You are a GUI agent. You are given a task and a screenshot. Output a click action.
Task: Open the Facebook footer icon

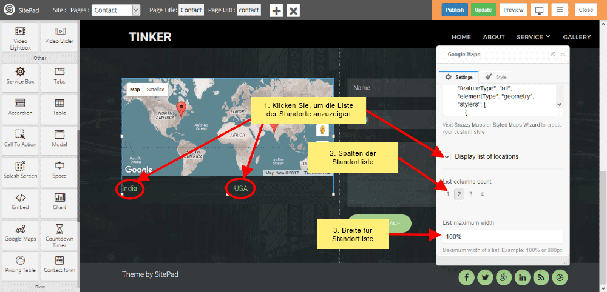pyautogui.click(x=467, y=277)
